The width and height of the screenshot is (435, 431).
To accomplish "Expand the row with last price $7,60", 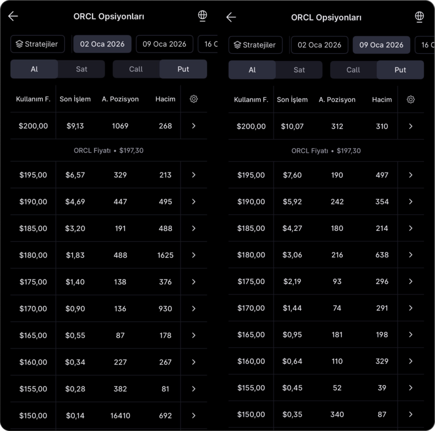I will (410, 175).
